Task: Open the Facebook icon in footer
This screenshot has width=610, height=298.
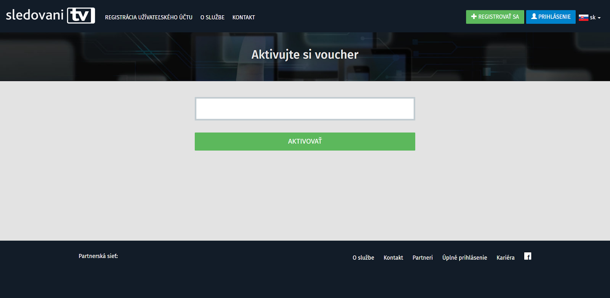Action: [528, 256]
